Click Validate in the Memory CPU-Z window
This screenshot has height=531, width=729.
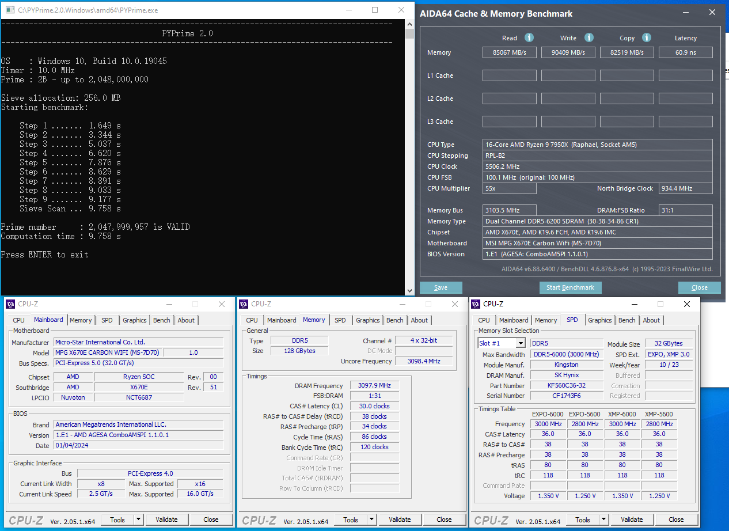tap(400, 519)
